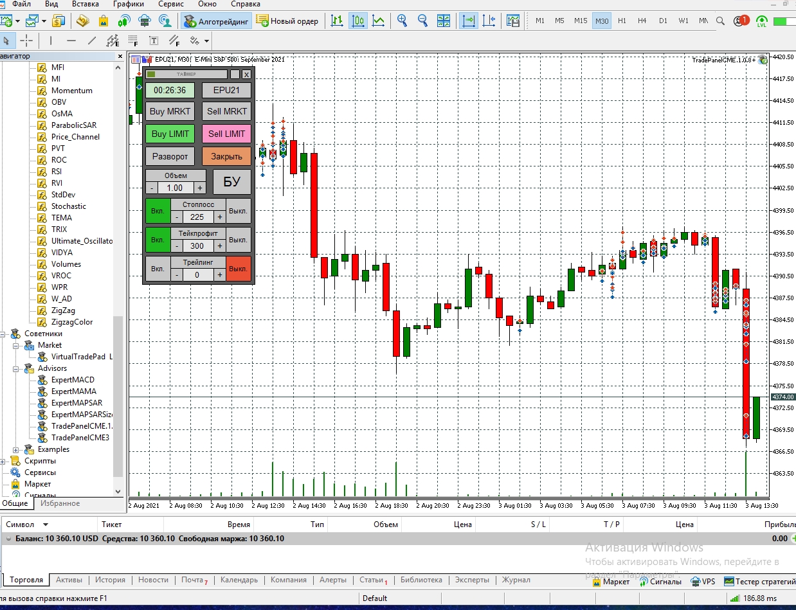Image resolution: width=796 pixels, height=610 pixels.
Task: Expand the Examples tree node
Action: [15, 449]
